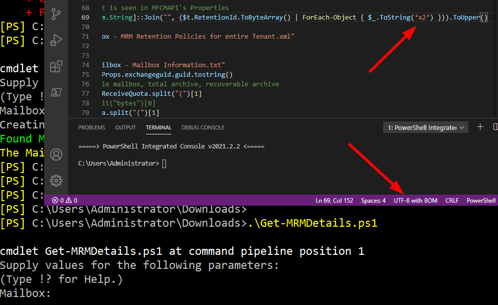The height and width of the screenshot is (305, 498).
Task: Open the Run and Debug view
Action: 56,40
